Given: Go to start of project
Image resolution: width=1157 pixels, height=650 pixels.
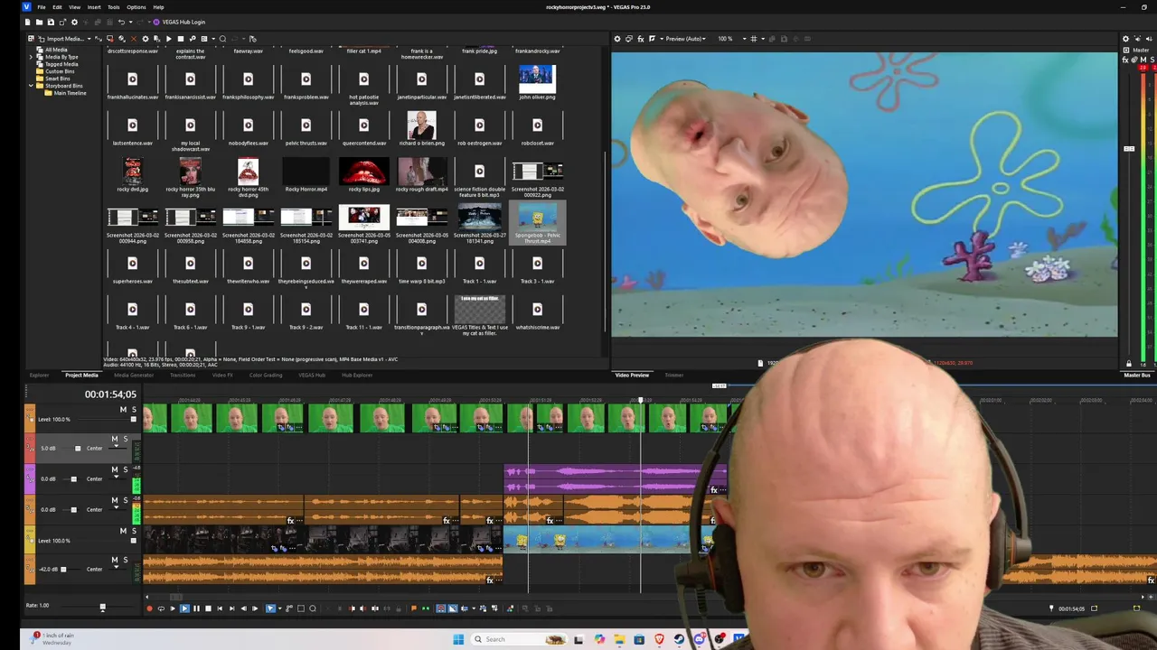Looking at the screenshot, I should tap(220, 608).
